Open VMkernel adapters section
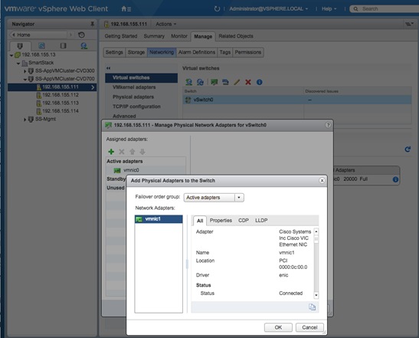Viewport: 419px width, 338px height. [x=134, y=87]
